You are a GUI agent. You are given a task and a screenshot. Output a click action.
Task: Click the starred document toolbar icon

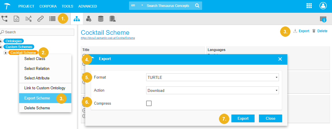pyautogui.click(x=17, y=19)
